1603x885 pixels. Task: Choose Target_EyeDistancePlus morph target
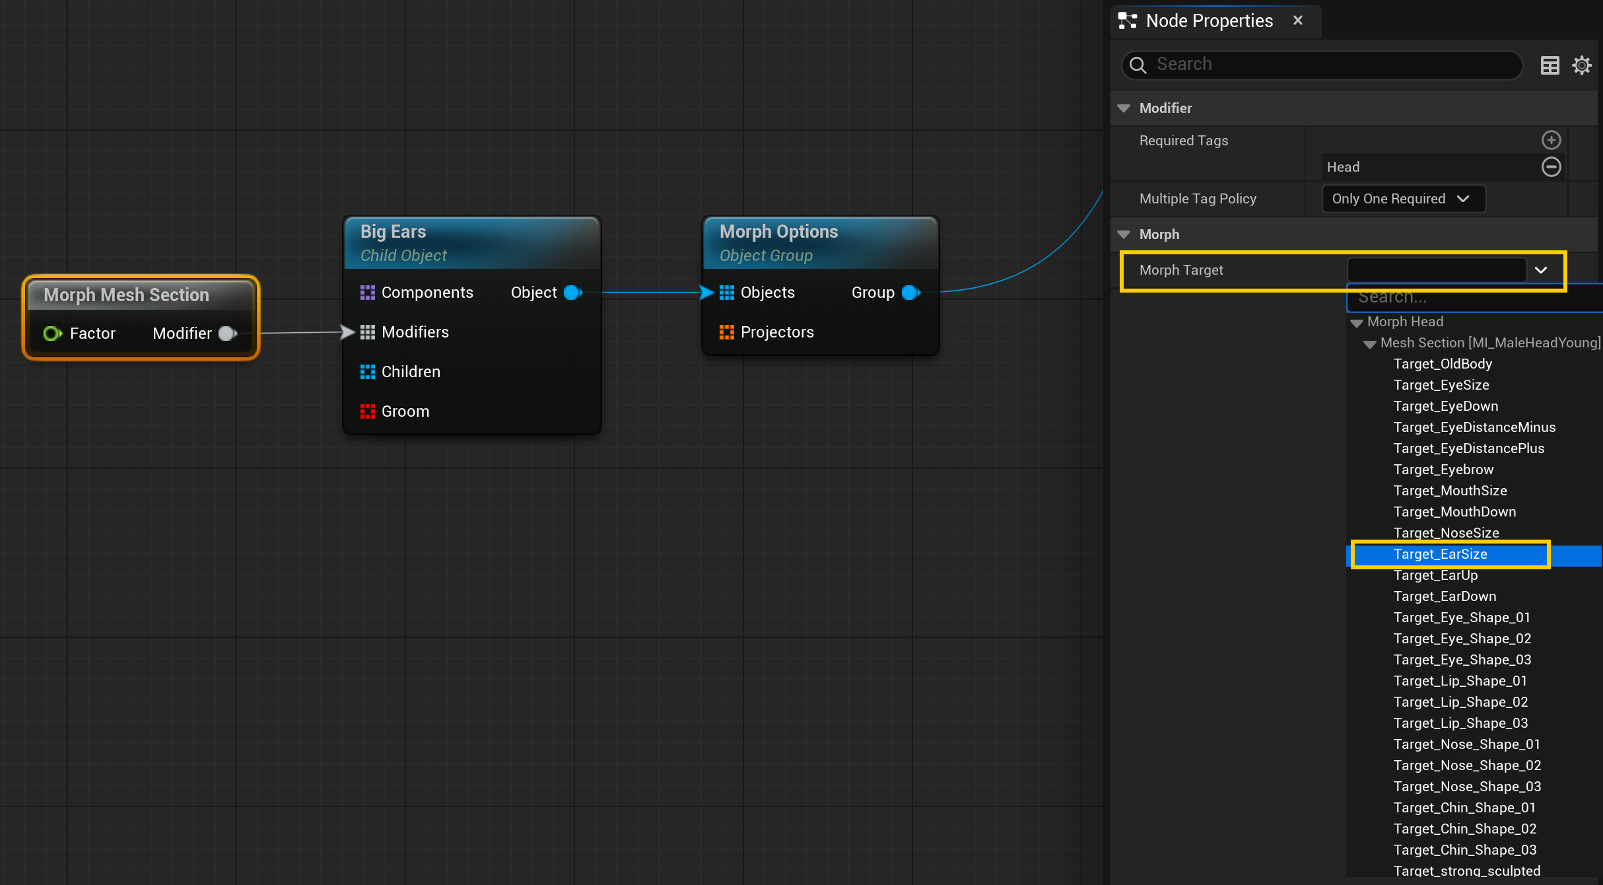pyautogui.click(x=1469, y=448)
